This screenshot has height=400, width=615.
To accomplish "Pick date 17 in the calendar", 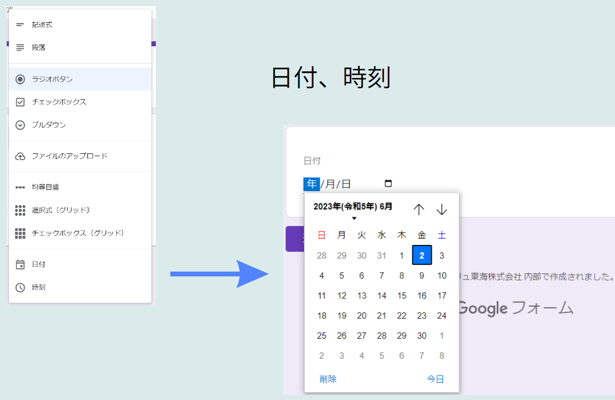I will 442,295.
